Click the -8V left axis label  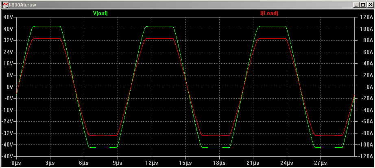click(x=9, y=98)
